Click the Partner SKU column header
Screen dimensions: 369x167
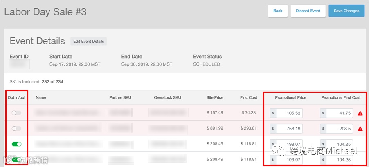pos(120,98)
